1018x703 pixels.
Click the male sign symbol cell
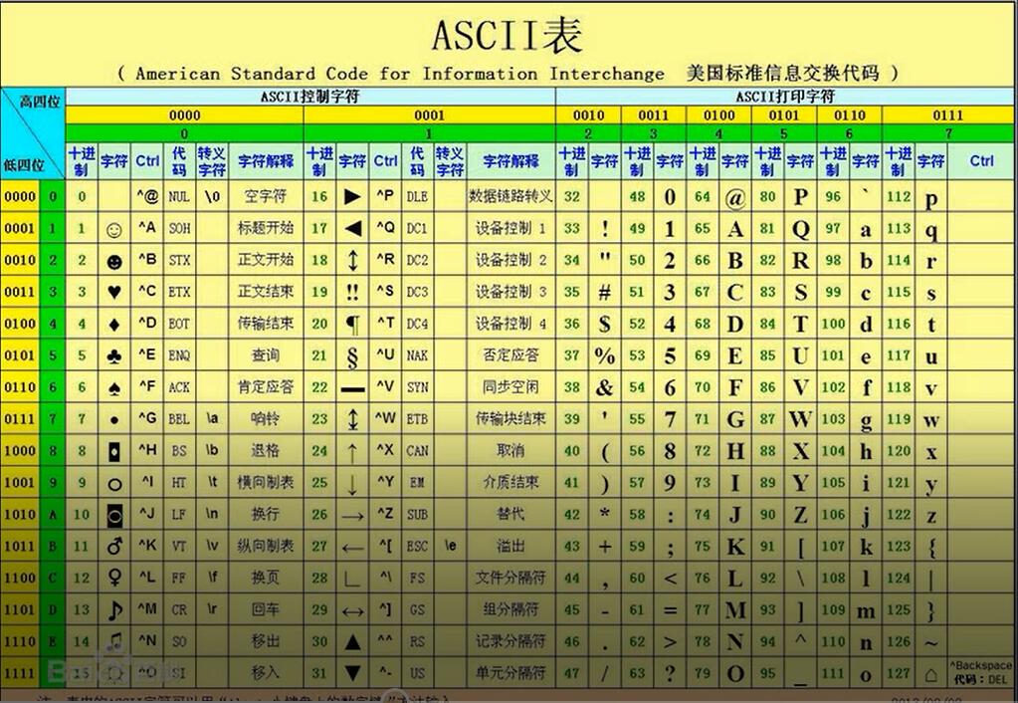(114, 547)
